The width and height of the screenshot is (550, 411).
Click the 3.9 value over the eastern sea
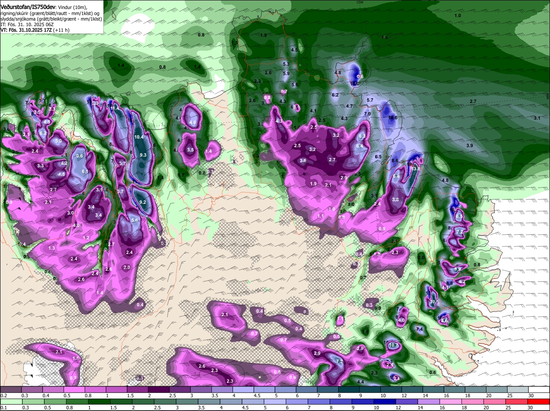coord(470,146)
